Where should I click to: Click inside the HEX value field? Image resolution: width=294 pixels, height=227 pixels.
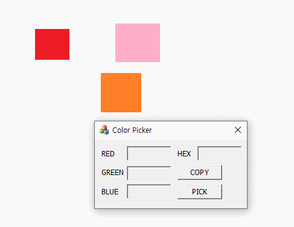click(x=220, y=153)
